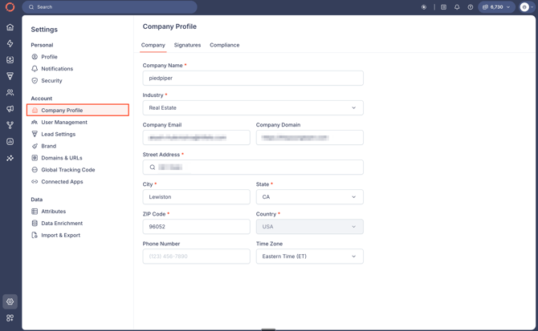
Task: Click the megaphone campaigns icon
Action: pyautogui.click(x=10, y=109)
